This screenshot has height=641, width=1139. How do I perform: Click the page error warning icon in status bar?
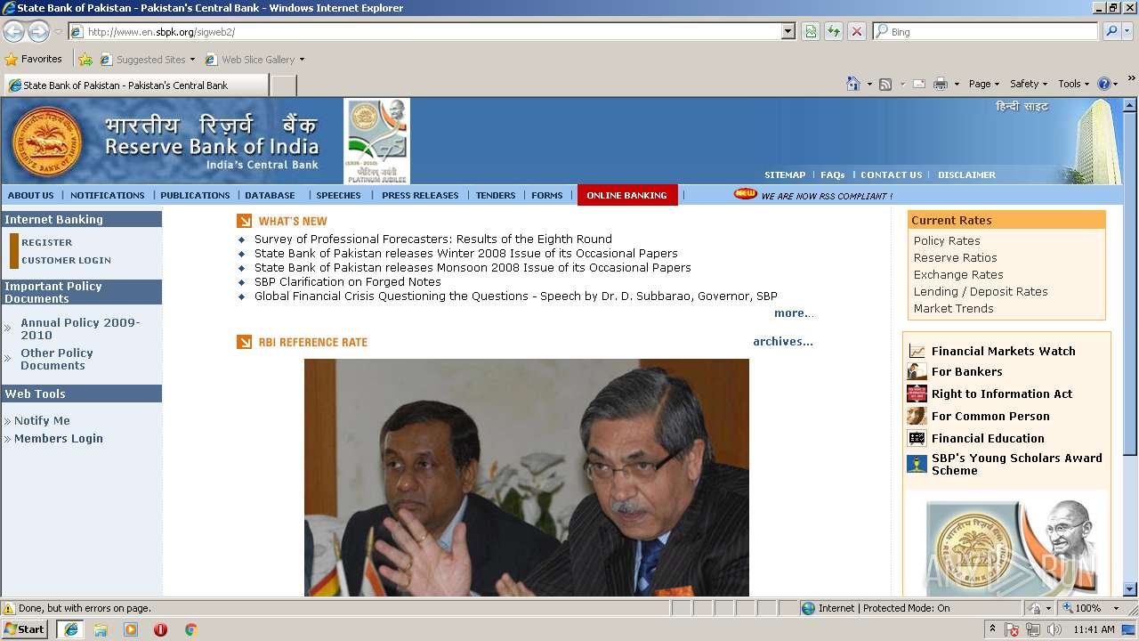[x=9, y=608]
